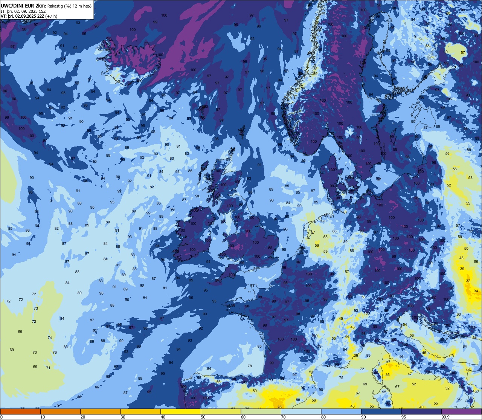Click the "70" legend tick label

283,417
